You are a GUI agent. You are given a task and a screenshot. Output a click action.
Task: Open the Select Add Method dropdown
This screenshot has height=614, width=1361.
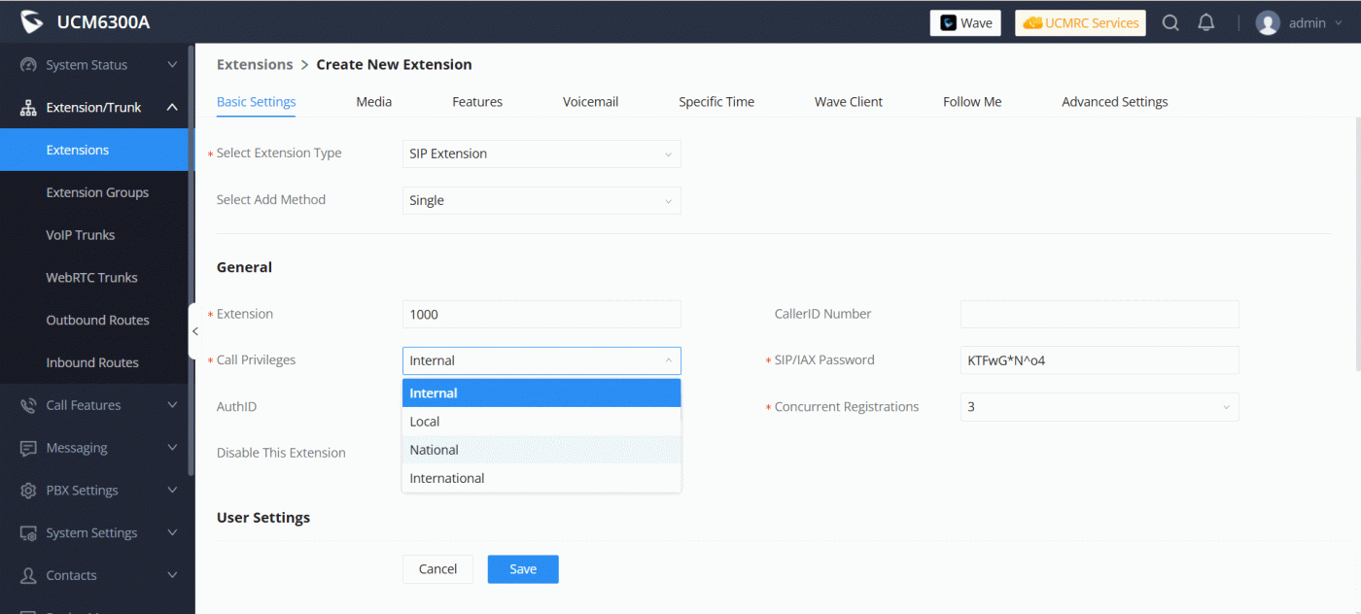541,200
